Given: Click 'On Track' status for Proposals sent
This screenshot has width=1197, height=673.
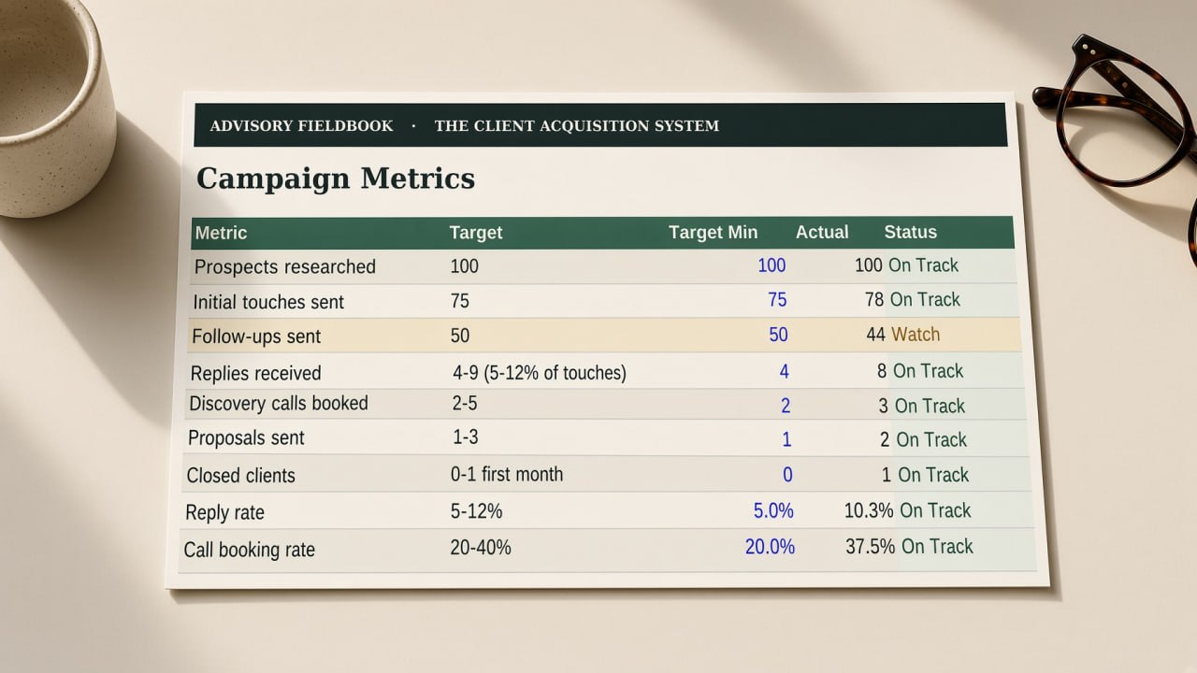Looking at the screenshot, I should (x=931, y=439).
